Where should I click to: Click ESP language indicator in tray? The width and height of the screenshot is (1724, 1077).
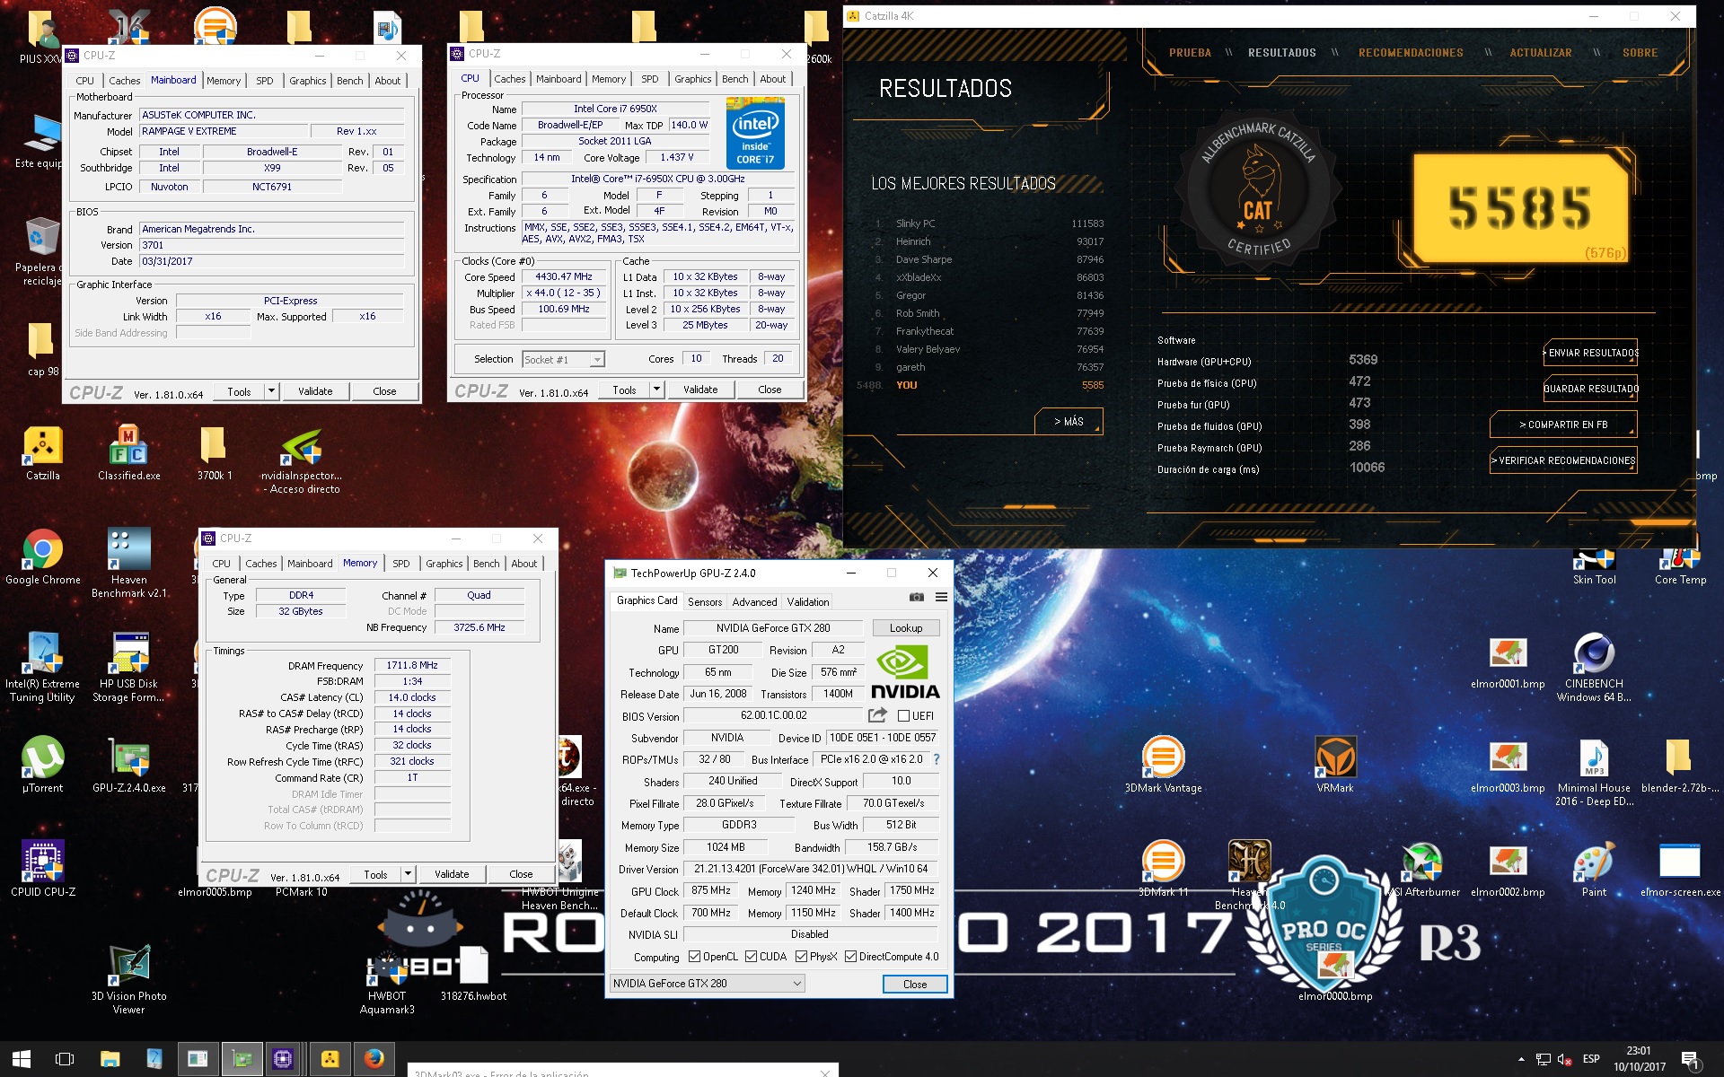1591,1059
